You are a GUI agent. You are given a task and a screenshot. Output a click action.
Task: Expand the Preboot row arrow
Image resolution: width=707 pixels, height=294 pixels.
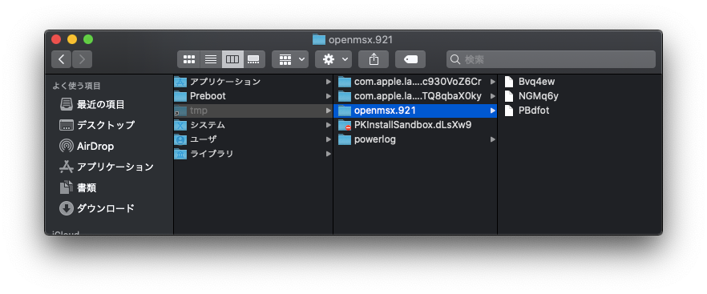tap(329, 96)
